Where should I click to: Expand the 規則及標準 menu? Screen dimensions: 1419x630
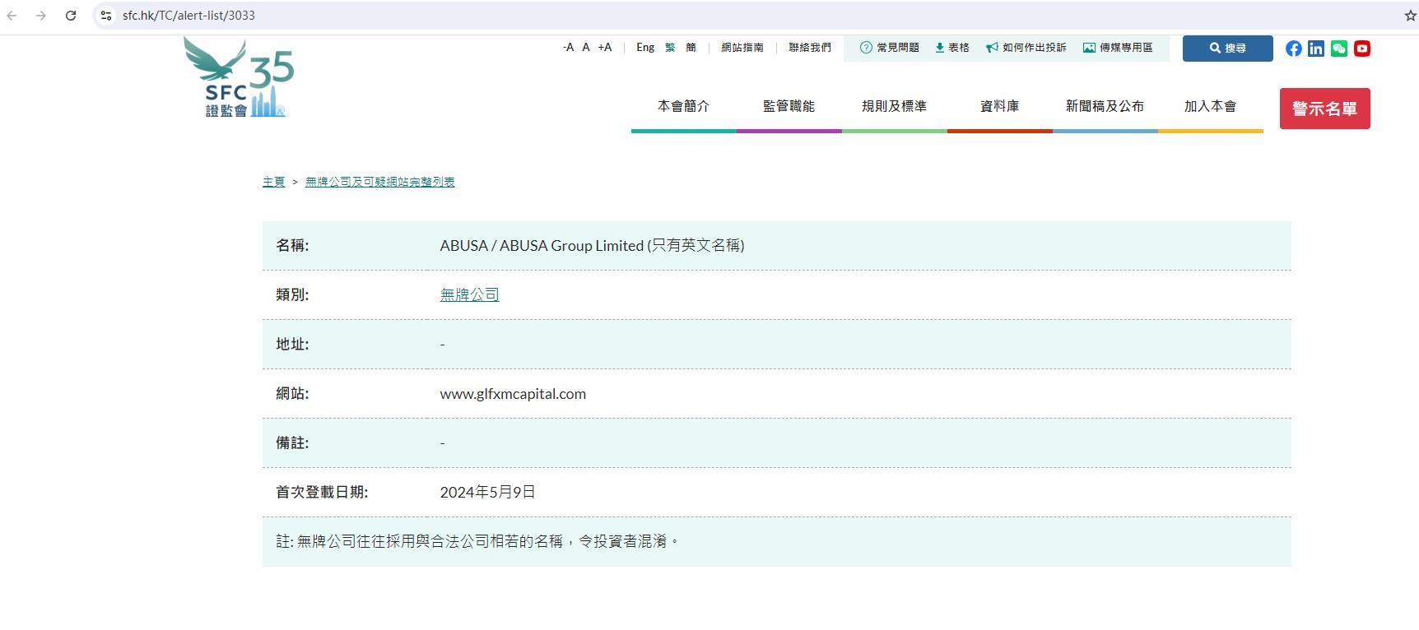click(894, 106)
